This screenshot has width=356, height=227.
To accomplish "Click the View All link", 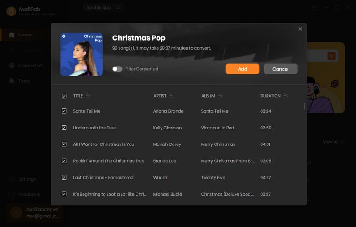I will [333, 142].
